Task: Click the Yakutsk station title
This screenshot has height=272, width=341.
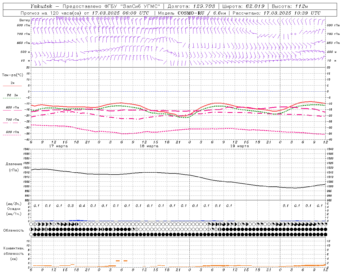Action: click(41, 6)
